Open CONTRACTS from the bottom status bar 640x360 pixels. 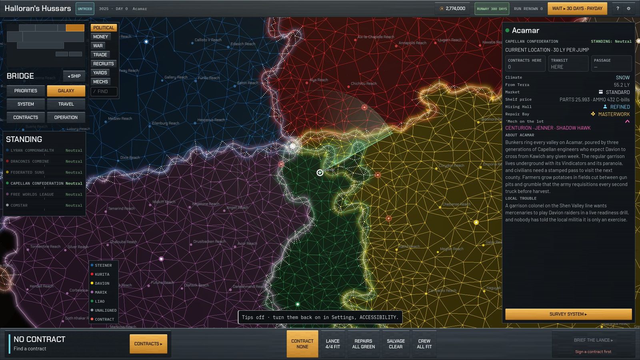(x=148, y=344)
